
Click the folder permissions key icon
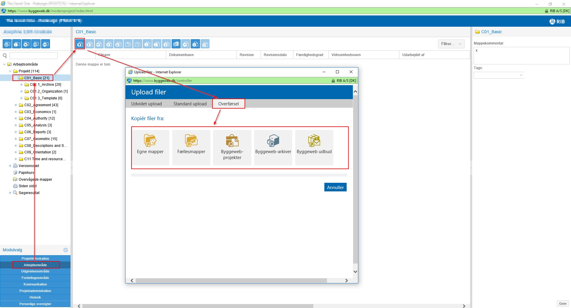46,44
